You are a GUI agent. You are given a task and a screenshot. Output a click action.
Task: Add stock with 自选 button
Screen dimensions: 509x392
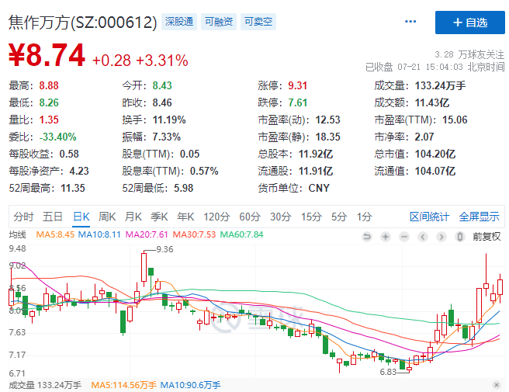click(x=471, y=23)
